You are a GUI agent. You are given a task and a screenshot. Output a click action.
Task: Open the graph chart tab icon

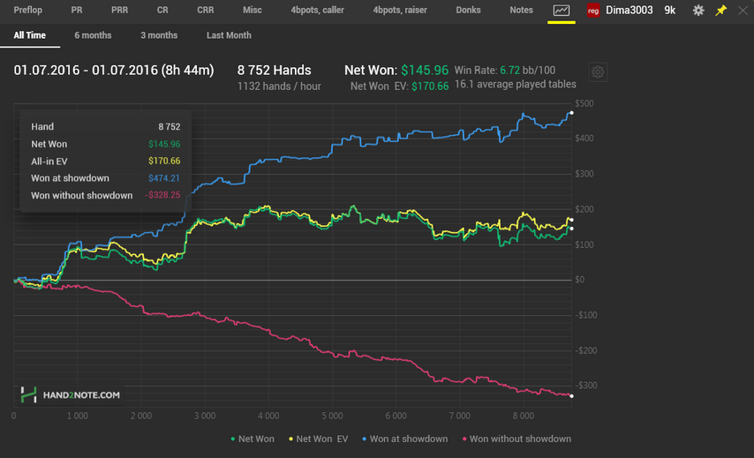pyautogui.click(x=562, y=10)
